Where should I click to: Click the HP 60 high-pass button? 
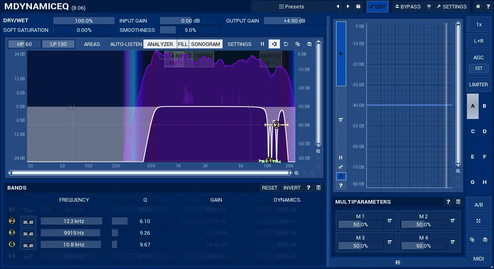point(24,44)
